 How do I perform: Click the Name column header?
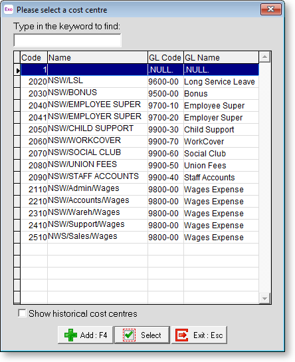coord(98,57)
